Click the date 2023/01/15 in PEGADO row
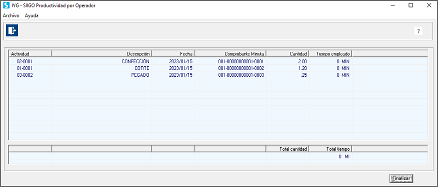The width and height of the screenshot is (438, 187). [173, 75]
